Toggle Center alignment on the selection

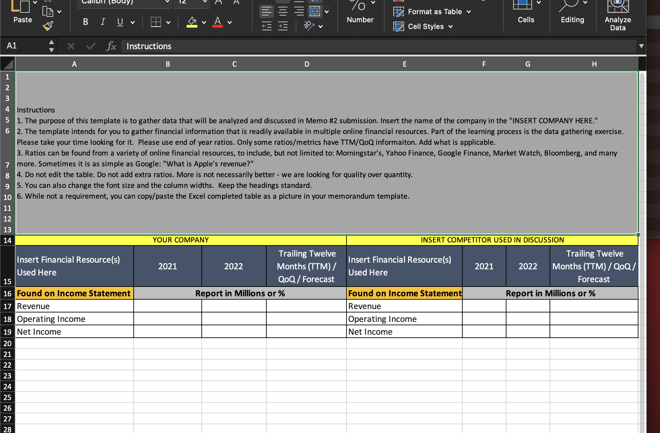pyautogui.click(x=283, y=10)
